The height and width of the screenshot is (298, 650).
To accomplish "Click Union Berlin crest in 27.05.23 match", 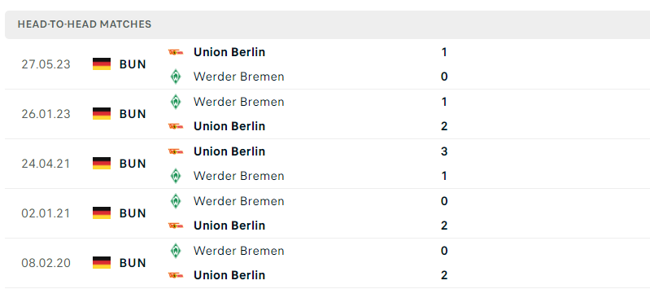I will point(176,52).
